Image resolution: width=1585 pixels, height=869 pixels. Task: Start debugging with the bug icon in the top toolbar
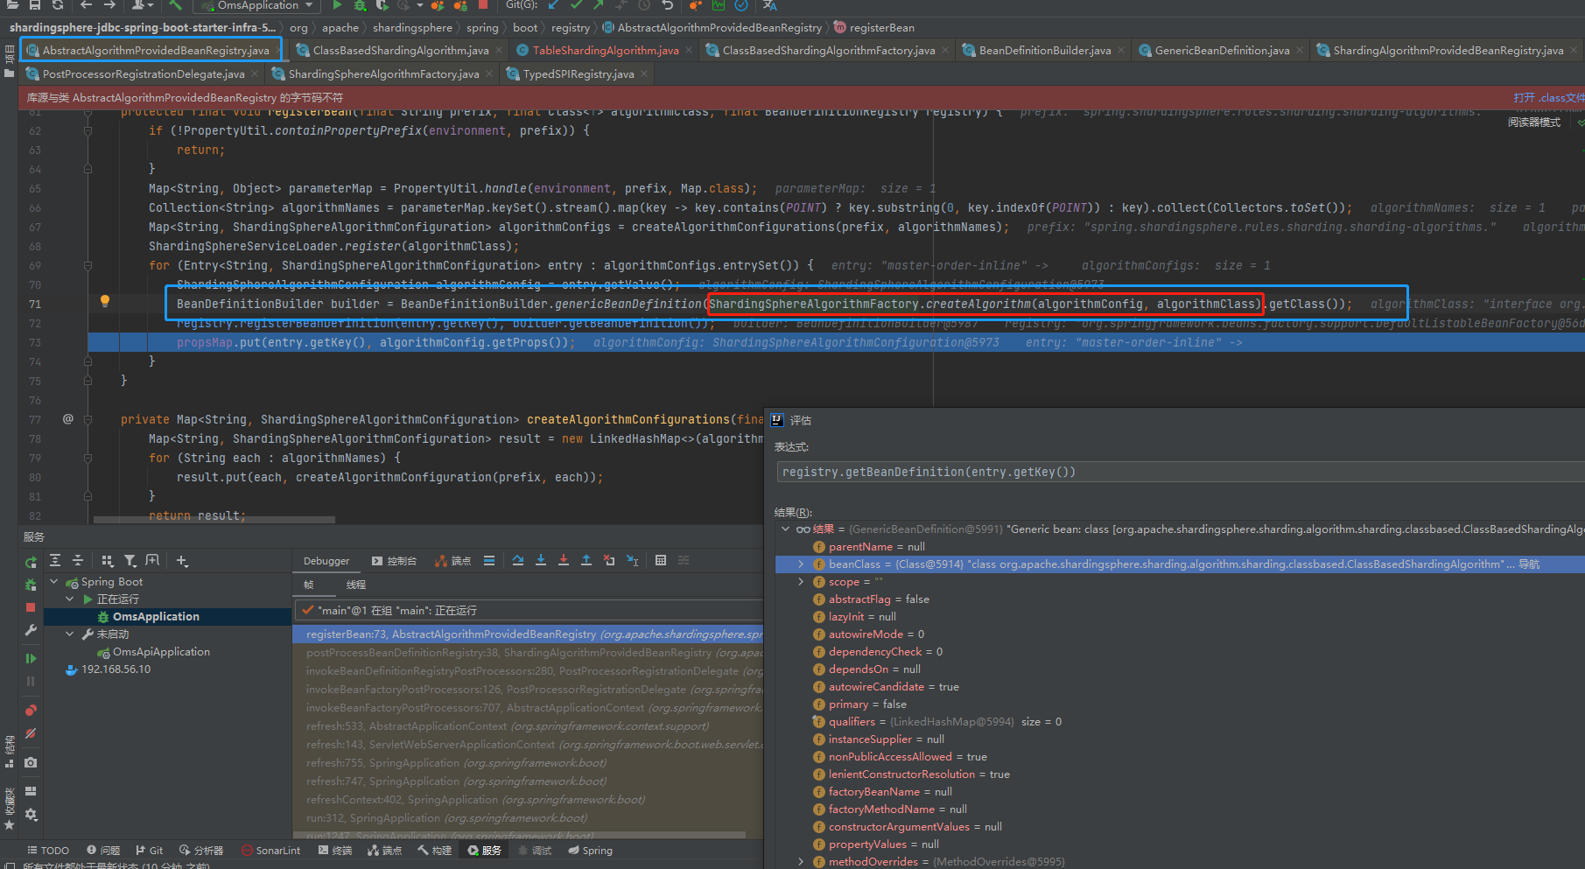pos(359,5)
